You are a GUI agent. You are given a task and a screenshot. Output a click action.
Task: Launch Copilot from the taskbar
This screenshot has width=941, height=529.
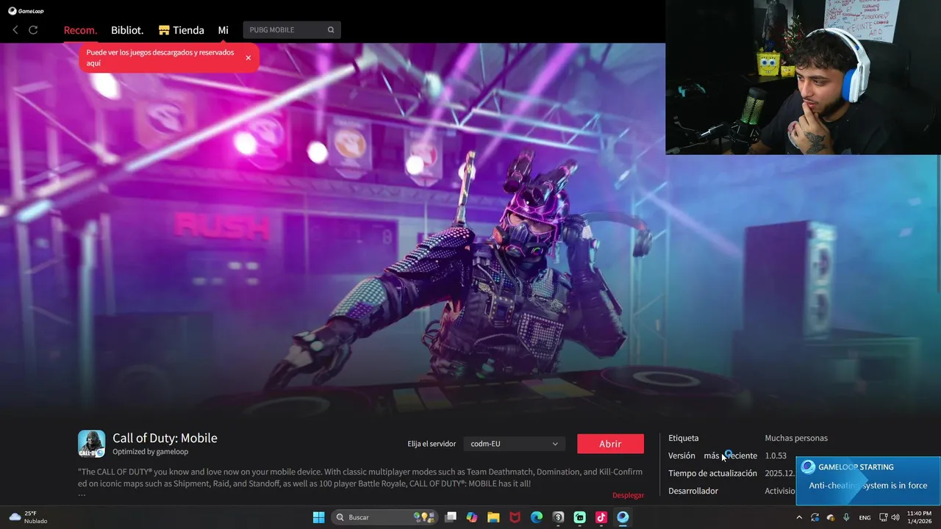pyautogui.click(x=472, y=517)
